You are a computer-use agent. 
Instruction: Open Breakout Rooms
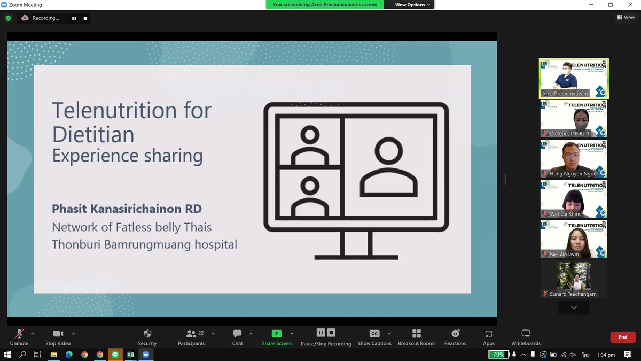coord(417,336)
